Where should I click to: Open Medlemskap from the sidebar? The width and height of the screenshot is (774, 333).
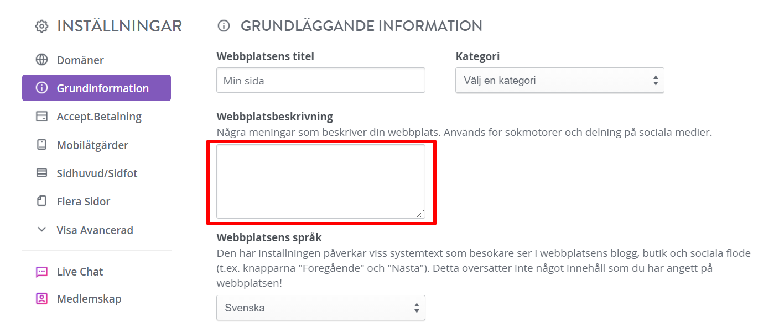pyautogui.click(x=96, y=299)
